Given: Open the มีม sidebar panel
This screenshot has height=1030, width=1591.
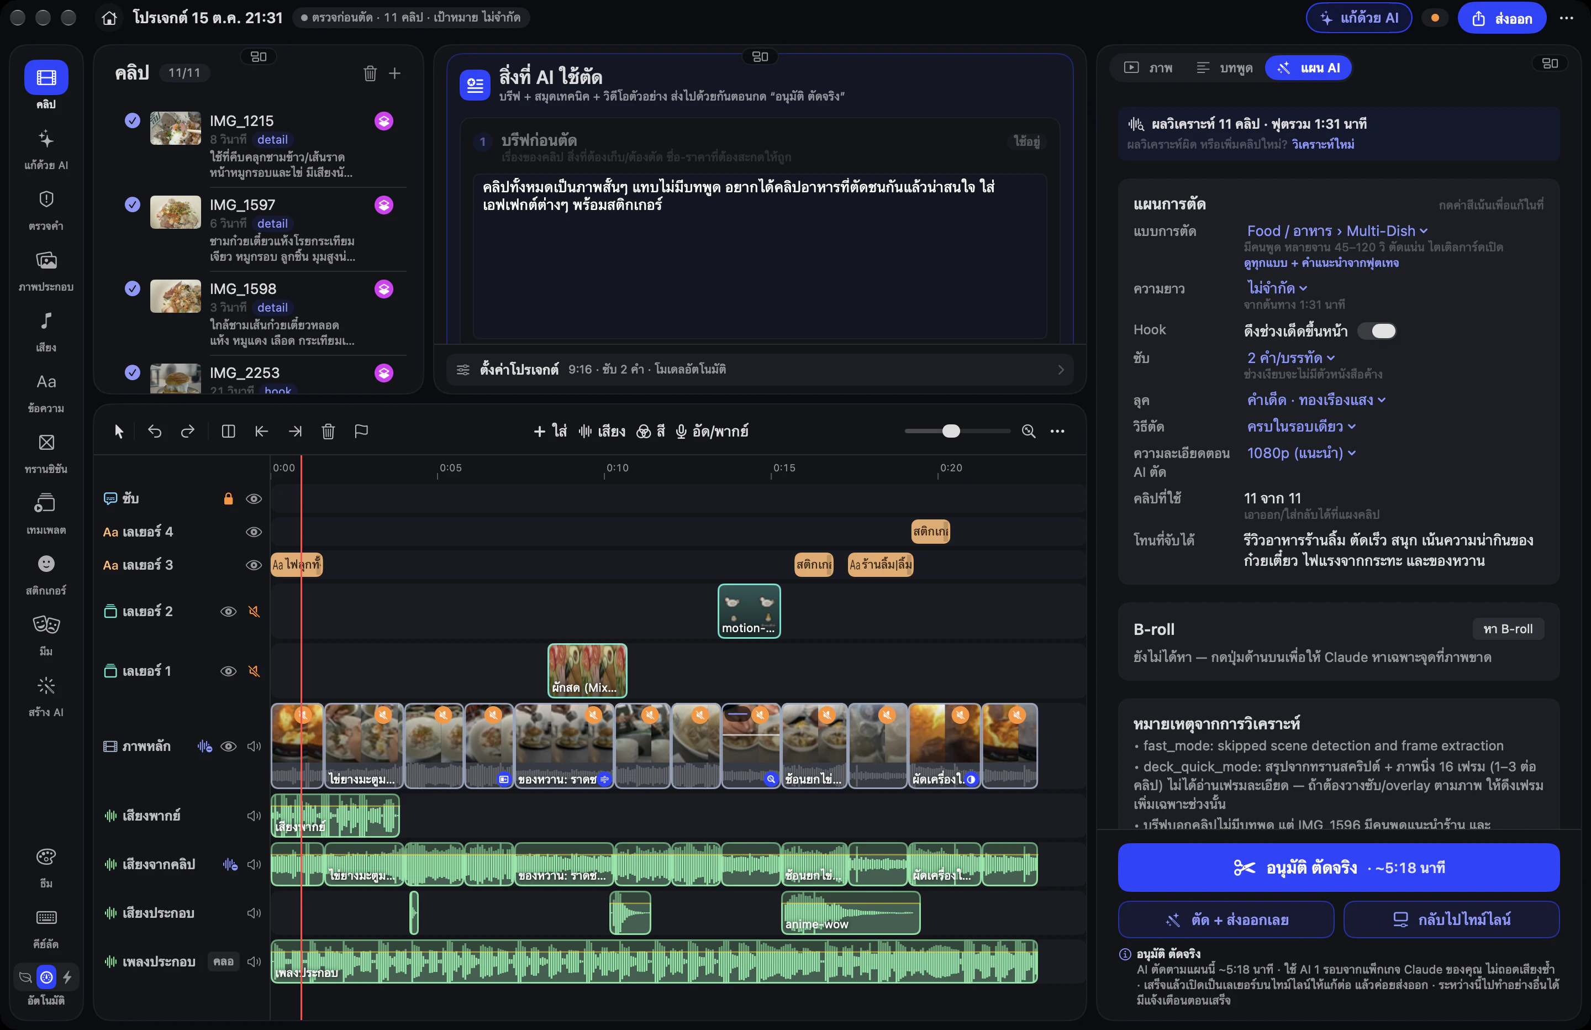Looking at the screenshot, I should 46,635.
